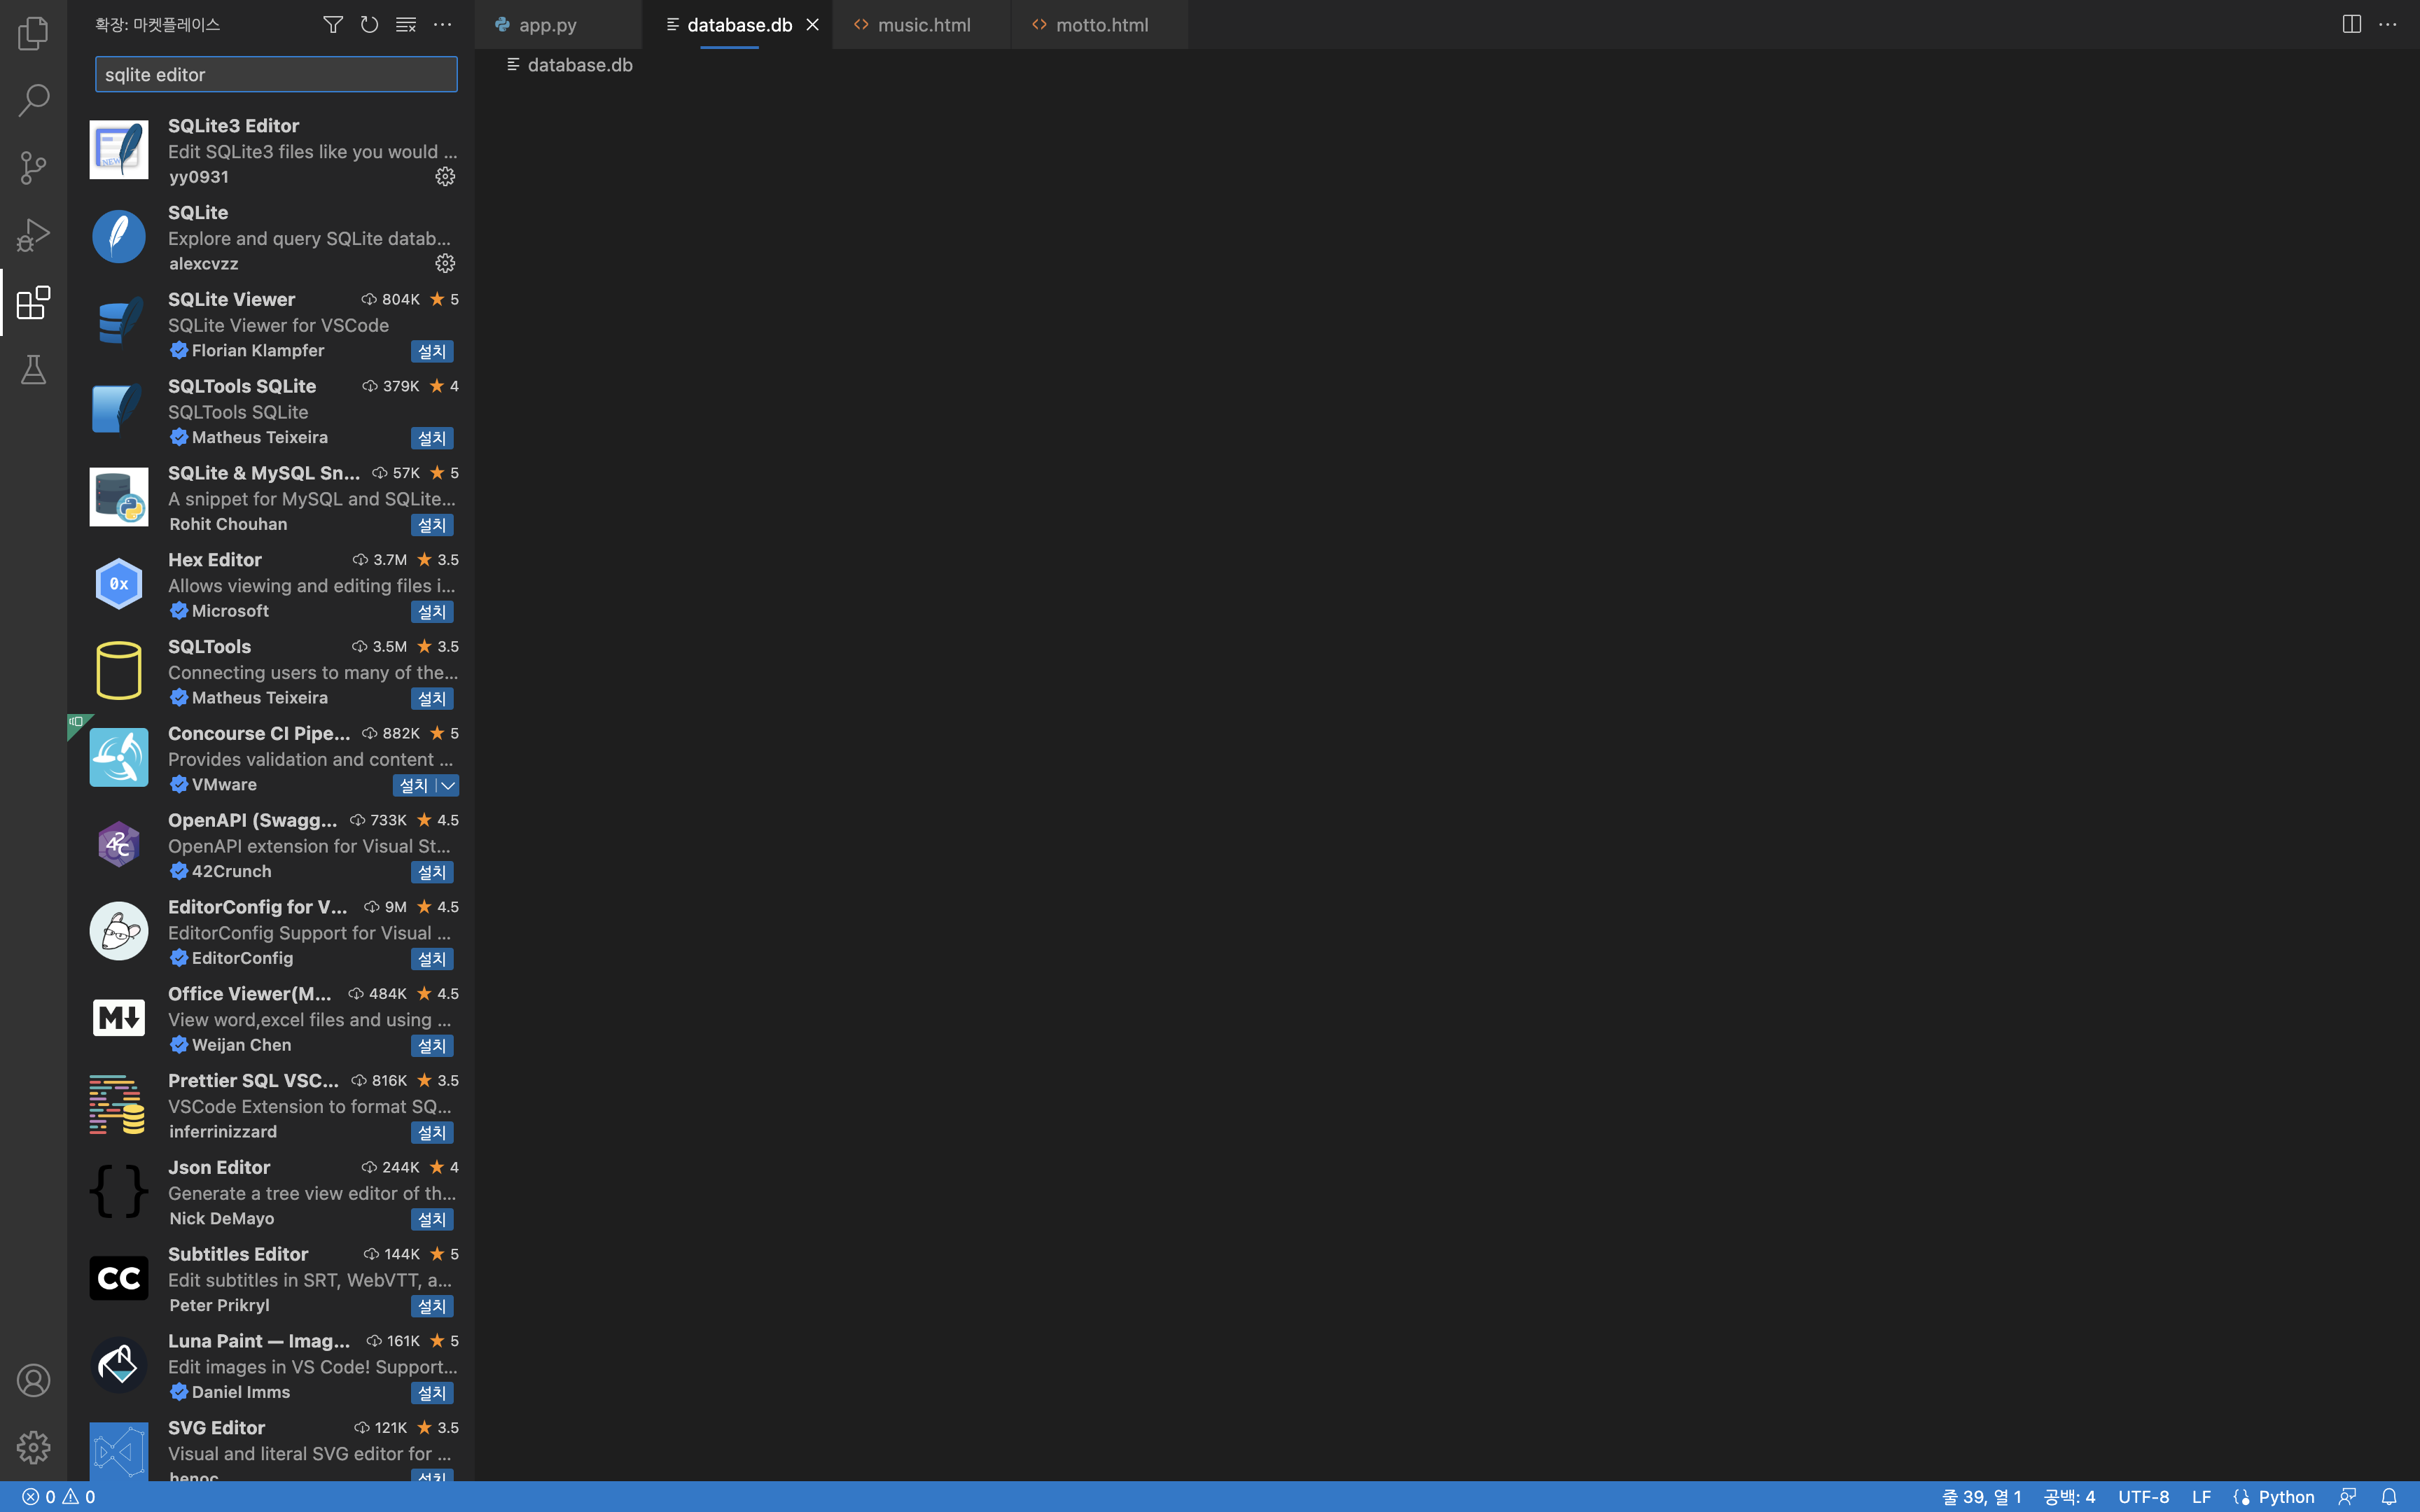The height and width of the screenshot is (1512, 2420).
Task: Open the Search view in the activity bar
Action: click(x=33, y=100)
